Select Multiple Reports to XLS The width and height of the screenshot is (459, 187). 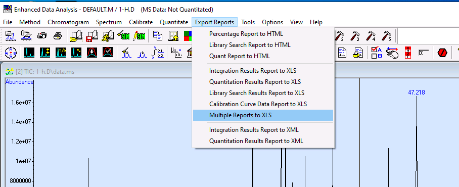pos(263,115)
